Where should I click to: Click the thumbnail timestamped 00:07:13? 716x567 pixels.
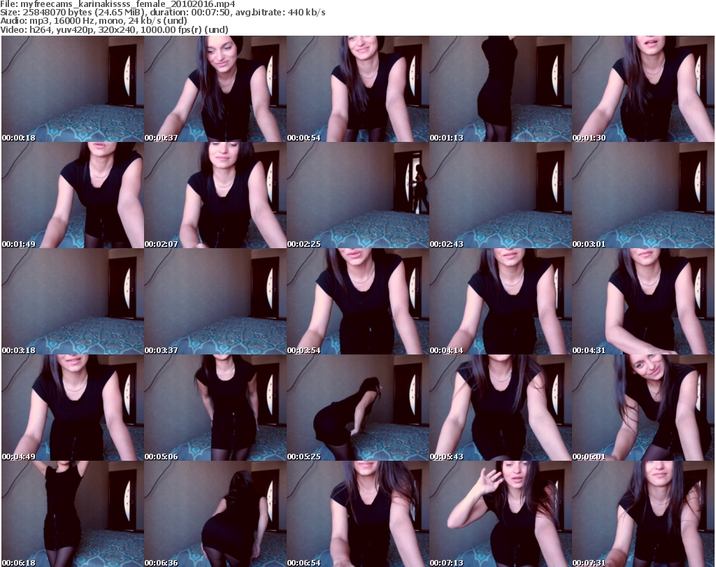[x=501, y=514]
